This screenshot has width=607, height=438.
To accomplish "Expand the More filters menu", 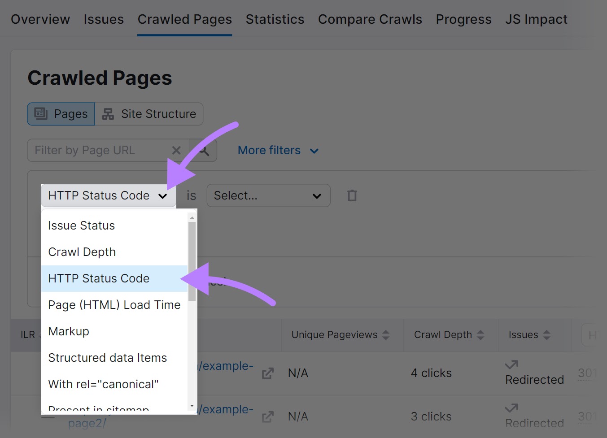I will [x=277, y=150].
